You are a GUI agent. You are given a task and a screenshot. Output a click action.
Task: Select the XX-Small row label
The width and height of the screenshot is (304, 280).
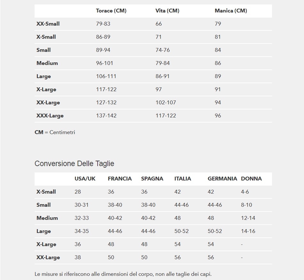pyautogui.click(x=48, y=24)
